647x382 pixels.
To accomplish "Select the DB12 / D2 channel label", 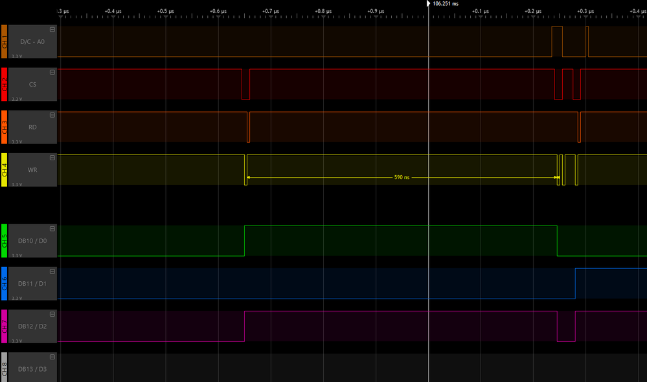I will tap(32, 326).
